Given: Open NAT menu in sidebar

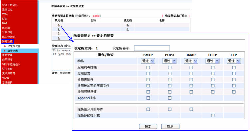Looking at the screenshot, I should pos(5,23).
